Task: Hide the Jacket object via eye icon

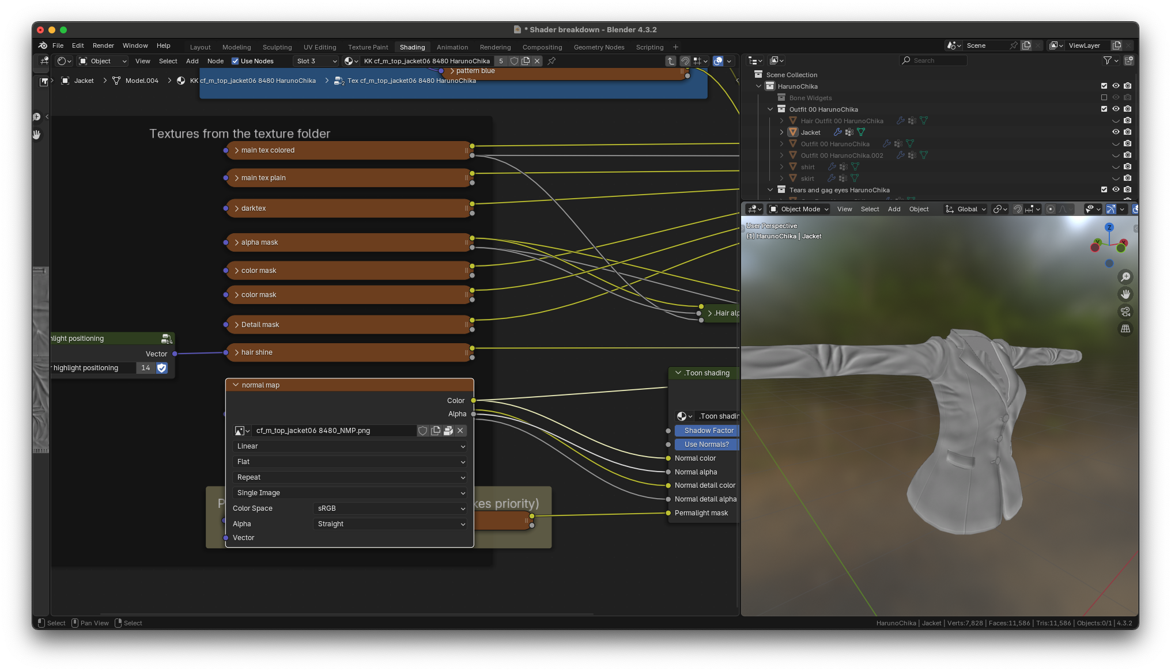Action: [1116, 132]
